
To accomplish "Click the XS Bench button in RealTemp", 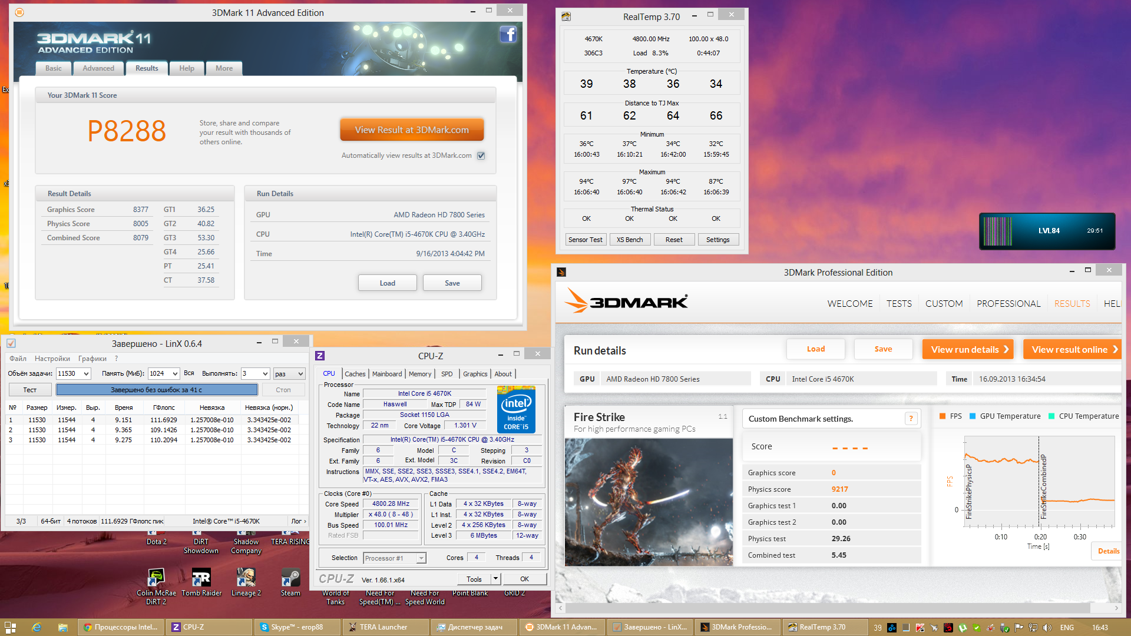I will tap(630, 240).
